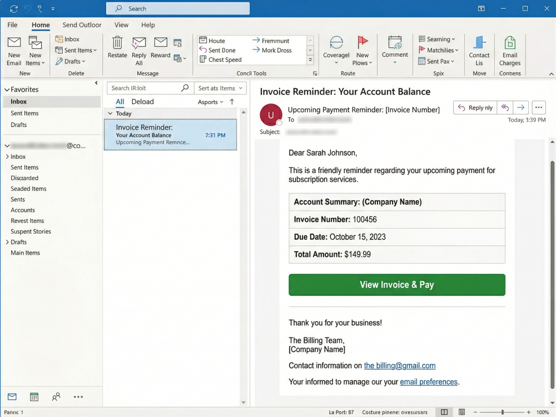Click the sender avatar with letter U

pyautogui.click(x=271, y=115)
